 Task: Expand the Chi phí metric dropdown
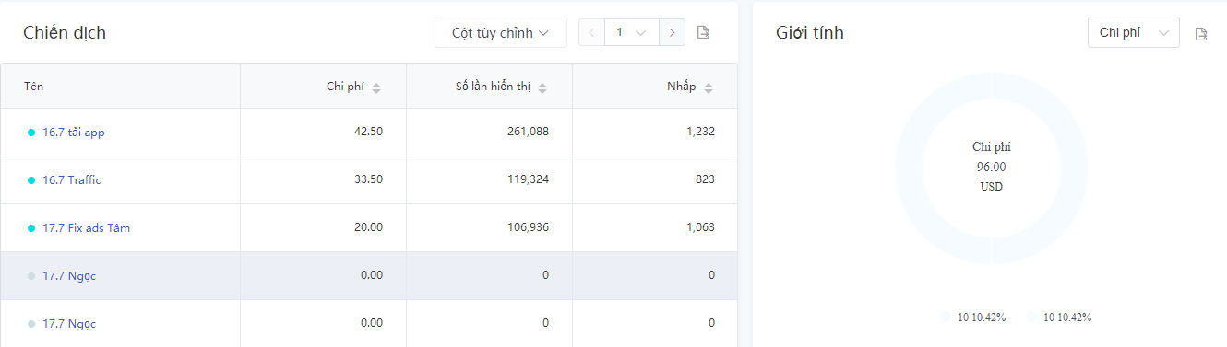(x=1134, y=32)
